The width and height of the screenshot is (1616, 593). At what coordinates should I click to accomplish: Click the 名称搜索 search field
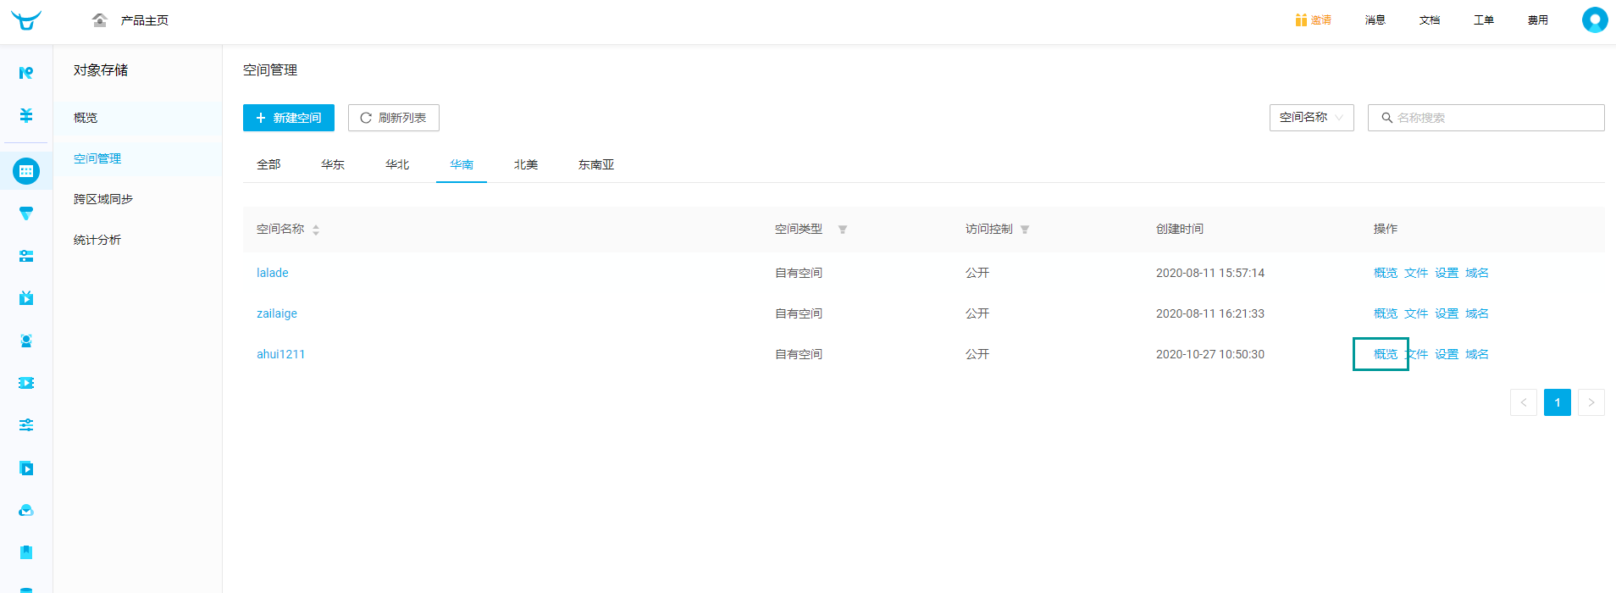point(1486,118)
